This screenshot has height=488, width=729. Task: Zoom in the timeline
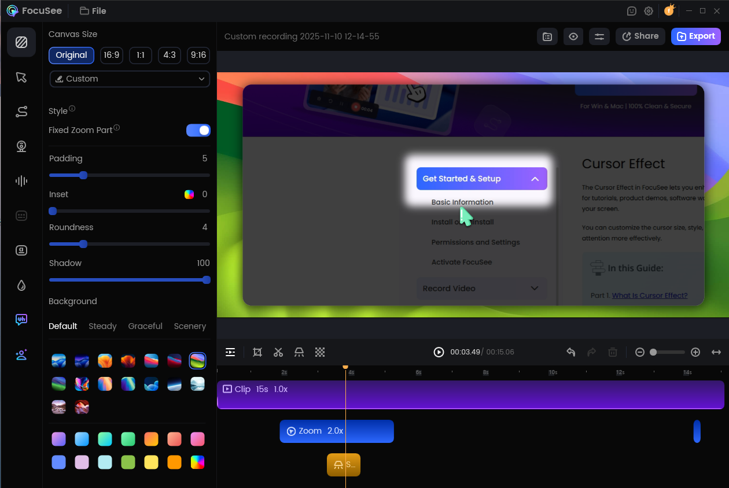click(x=695, y=352)
